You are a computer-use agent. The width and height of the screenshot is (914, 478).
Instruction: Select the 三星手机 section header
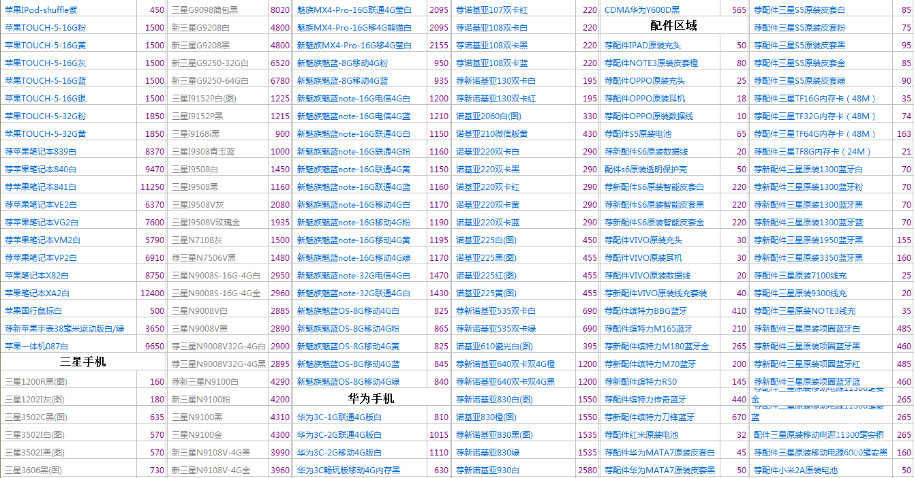(x=83, y=362)
